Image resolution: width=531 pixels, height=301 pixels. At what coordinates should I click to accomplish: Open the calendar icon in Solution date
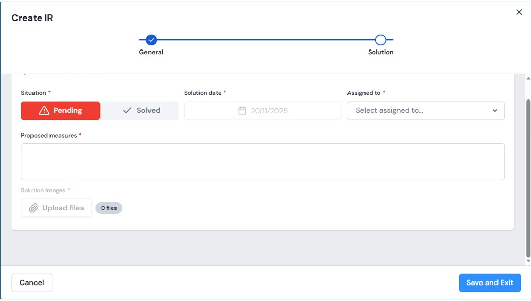tap(242, 111)
